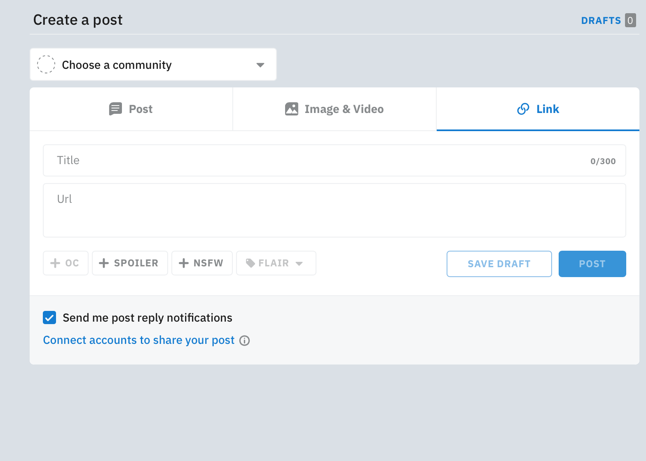Screen dimensions: 646x461
Task: Mark post as Spoiler
Action: pos(130,263)
